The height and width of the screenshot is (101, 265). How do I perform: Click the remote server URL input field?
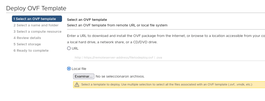pyautogui.click(x=169, y=57)
